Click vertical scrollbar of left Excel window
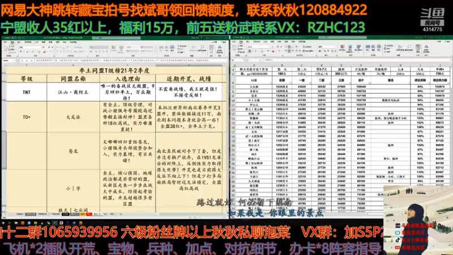The height and width of the screenshot is (255, 453). point(227,139)
